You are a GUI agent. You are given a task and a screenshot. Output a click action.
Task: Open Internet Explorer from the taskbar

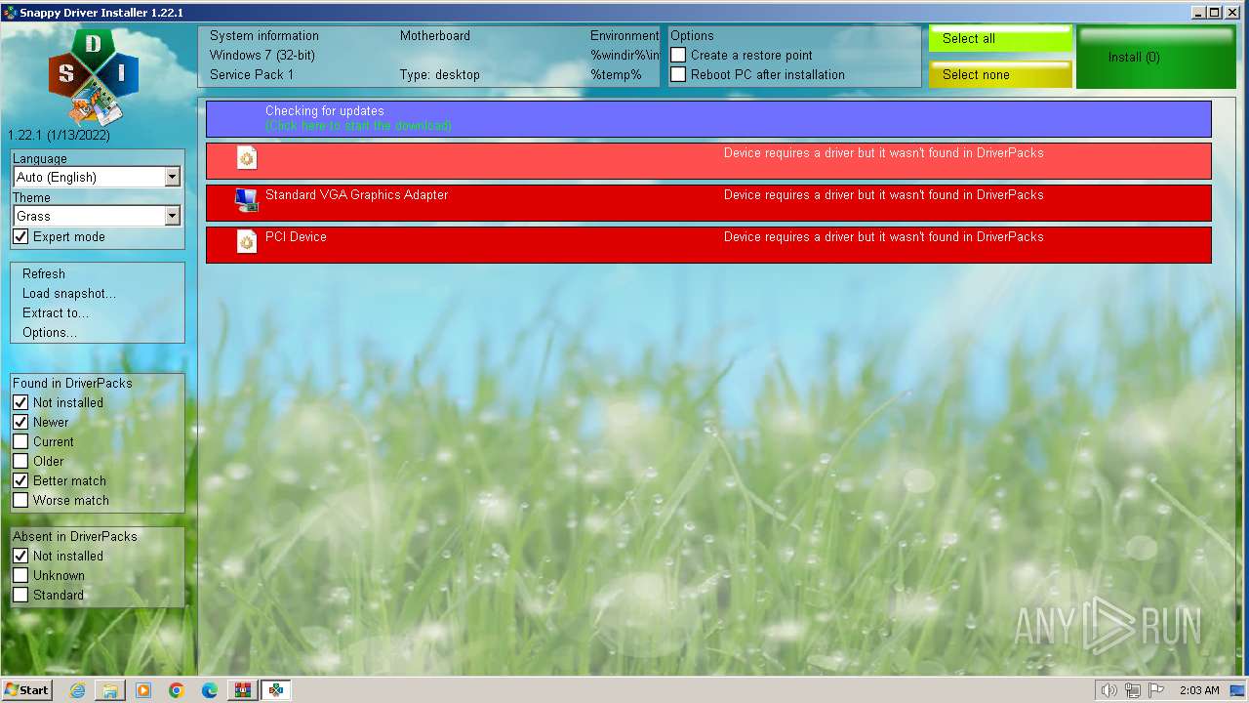78,690
